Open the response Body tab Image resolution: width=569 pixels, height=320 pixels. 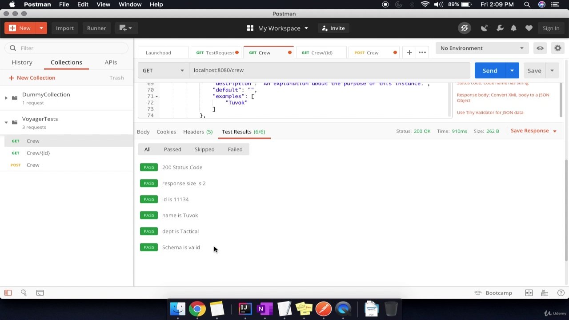(143, 132)
